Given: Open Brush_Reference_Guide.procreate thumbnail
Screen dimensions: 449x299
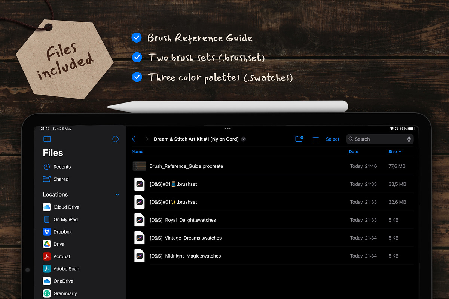Looking at the screenshot, I should 140,166.
